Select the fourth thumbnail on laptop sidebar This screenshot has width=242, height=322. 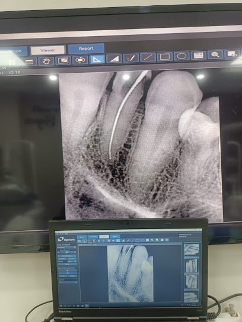pyautogui.click(x=192, y=297)
